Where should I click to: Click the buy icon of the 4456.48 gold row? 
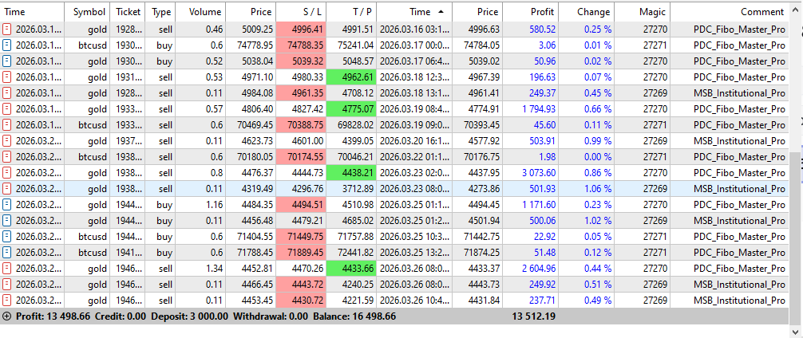(7, 221)
